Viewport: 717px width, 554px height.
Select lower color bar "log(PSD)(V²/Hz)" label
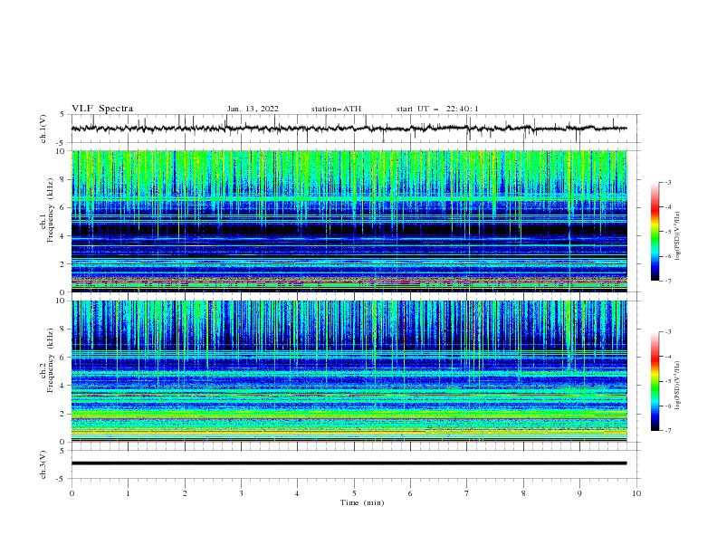pos(679,386)
